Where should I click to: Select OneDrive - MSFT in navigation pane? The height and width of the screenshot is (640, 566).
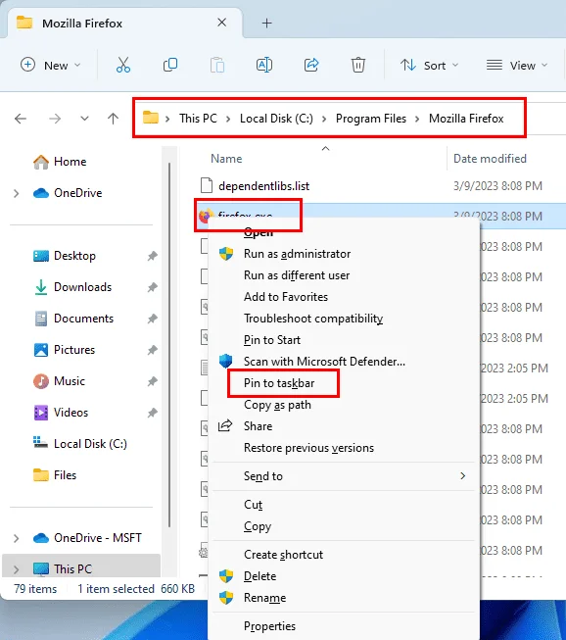(x=87, y=538)
